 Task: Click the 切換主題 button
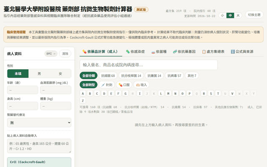pos(254,15)
